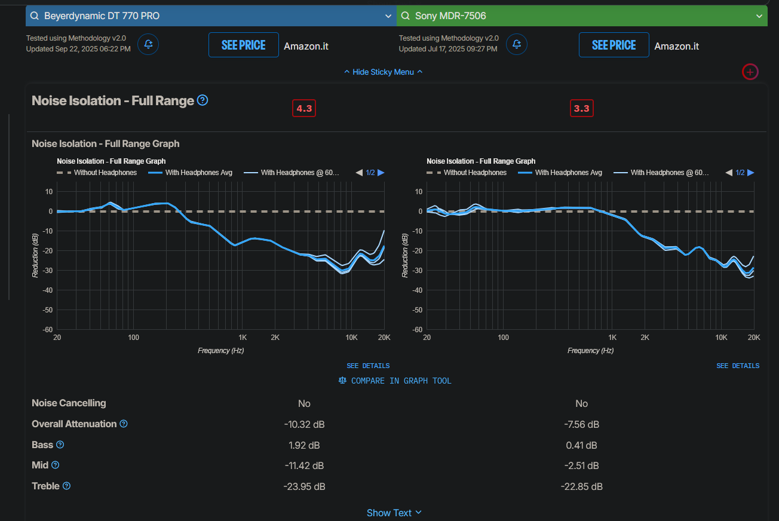Toggle 'With Headphones Avg' legend in right graph
The image size is (779, 521).
coord(560,173)
